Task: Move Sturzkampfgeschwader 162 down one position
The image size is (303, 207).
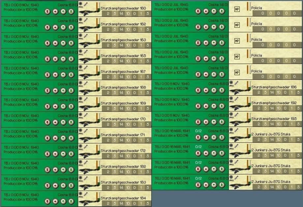Action: (x=55, y=27)
